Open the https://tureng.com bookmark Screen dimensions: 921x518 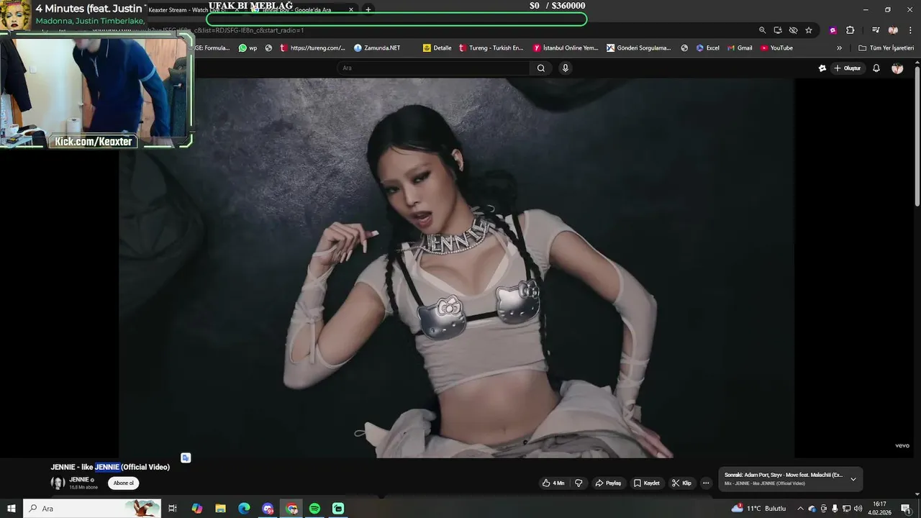(313, 48)
